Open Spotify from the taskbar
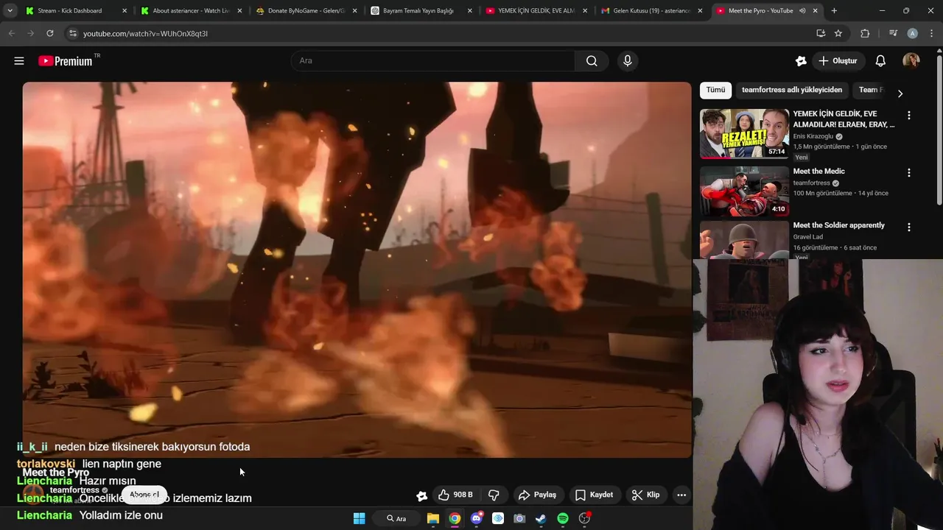 pos(563,518)
